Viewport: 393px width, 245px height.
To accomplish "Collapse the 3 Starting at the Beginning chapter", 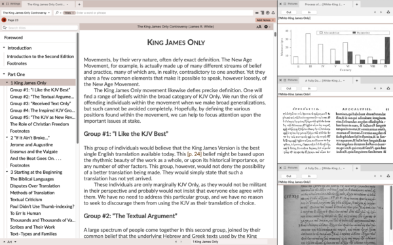I will [7, 172].
